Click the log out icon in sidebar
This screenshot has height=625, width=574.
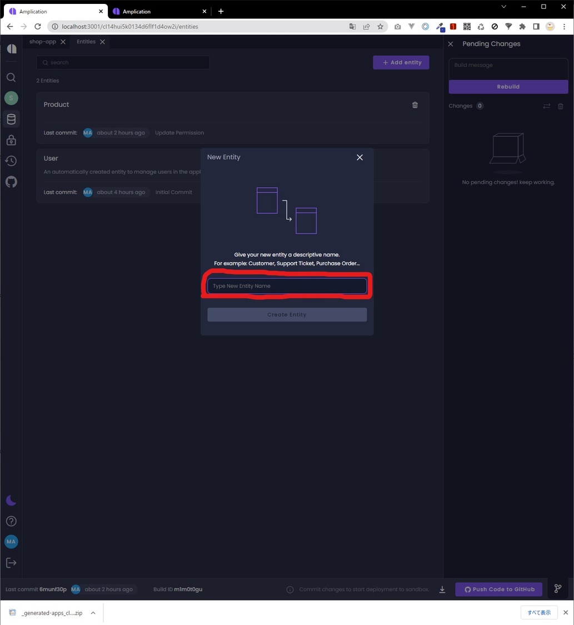pyautogui.click(x=11, y=563)
